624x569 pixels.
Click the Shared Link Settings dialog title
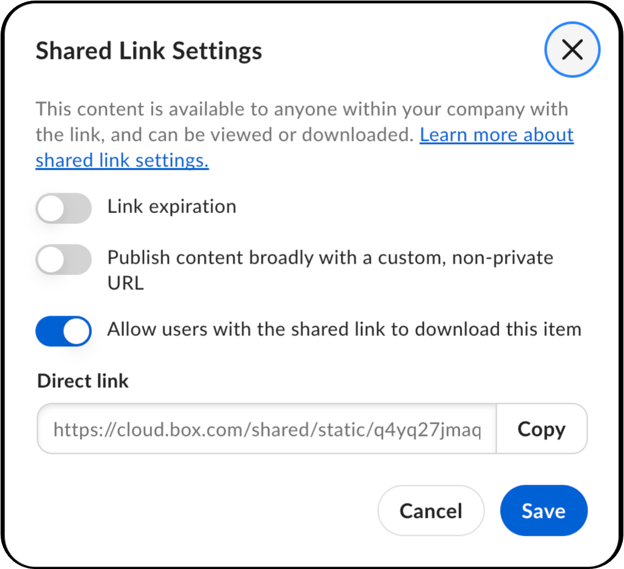click(x=149, y=50)
